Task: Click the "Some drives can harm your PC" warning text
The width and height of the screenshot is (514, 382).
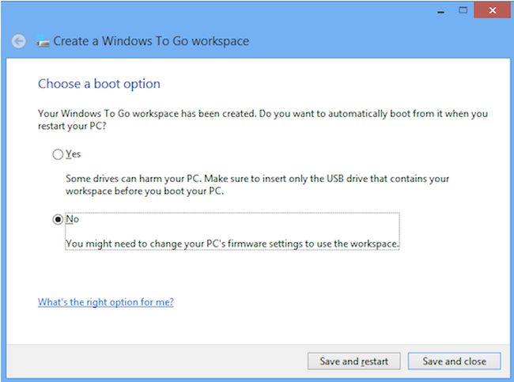Action: pyautogui.click(x=257, y=184)
